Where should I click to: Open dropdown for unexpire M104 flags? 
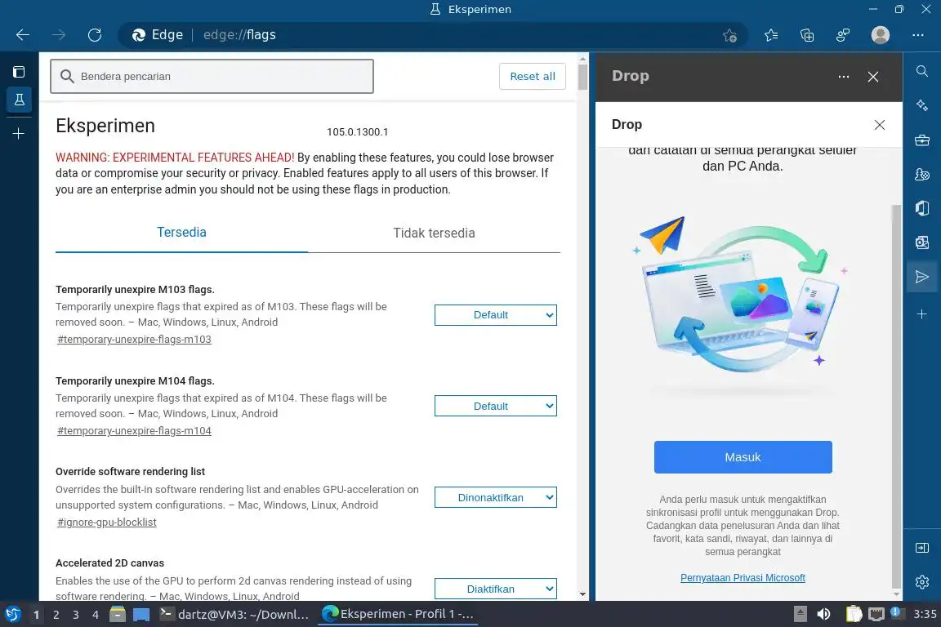tap(496, 407)
